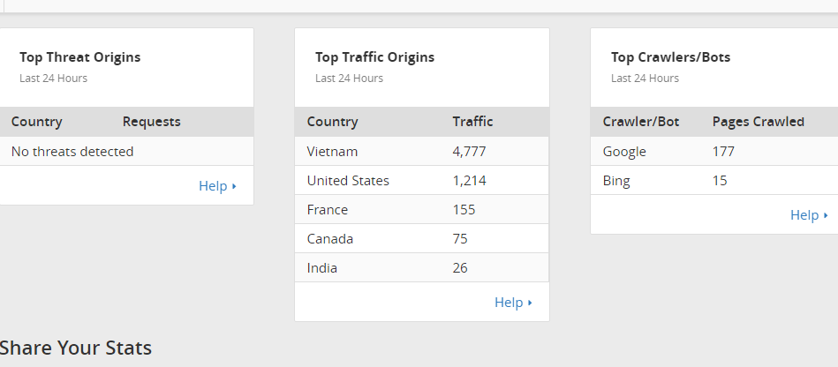This screenshot has width=838, height=367.
Task: Select the traffic value 1,214
Action: click(x=469, y=181)
